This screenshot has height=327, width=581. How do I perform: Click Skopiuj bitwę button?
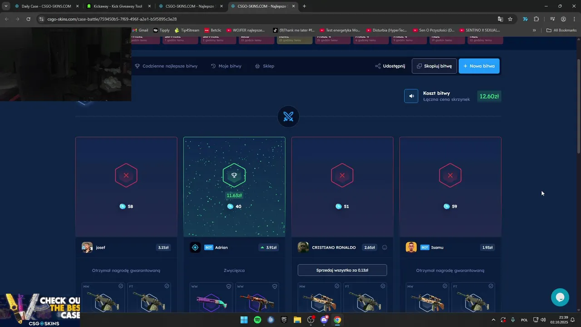coord(434,66)
